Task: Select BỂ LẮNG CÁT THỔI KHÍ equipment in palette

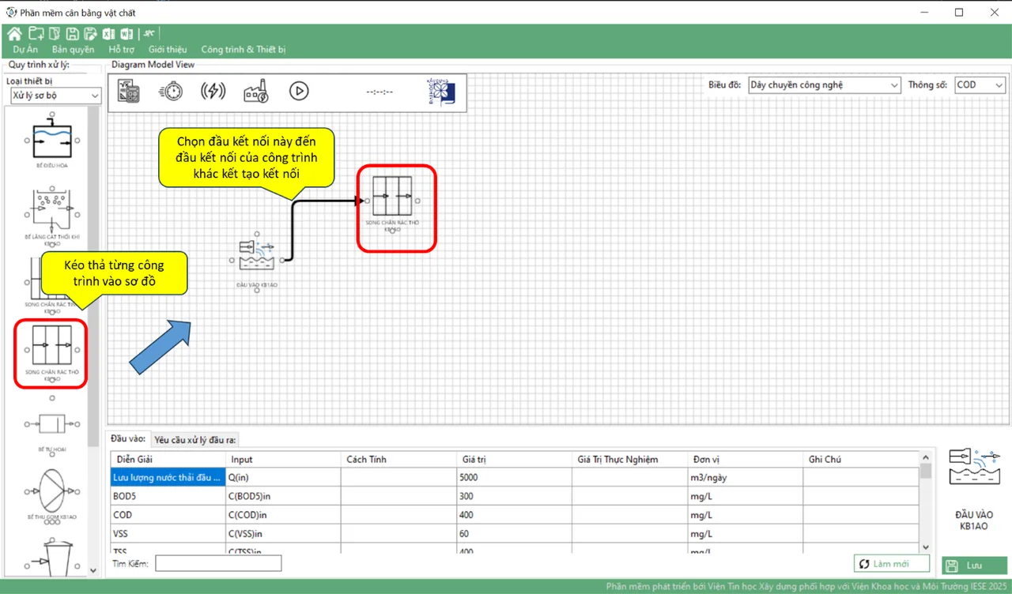Action: click(52, 215)
